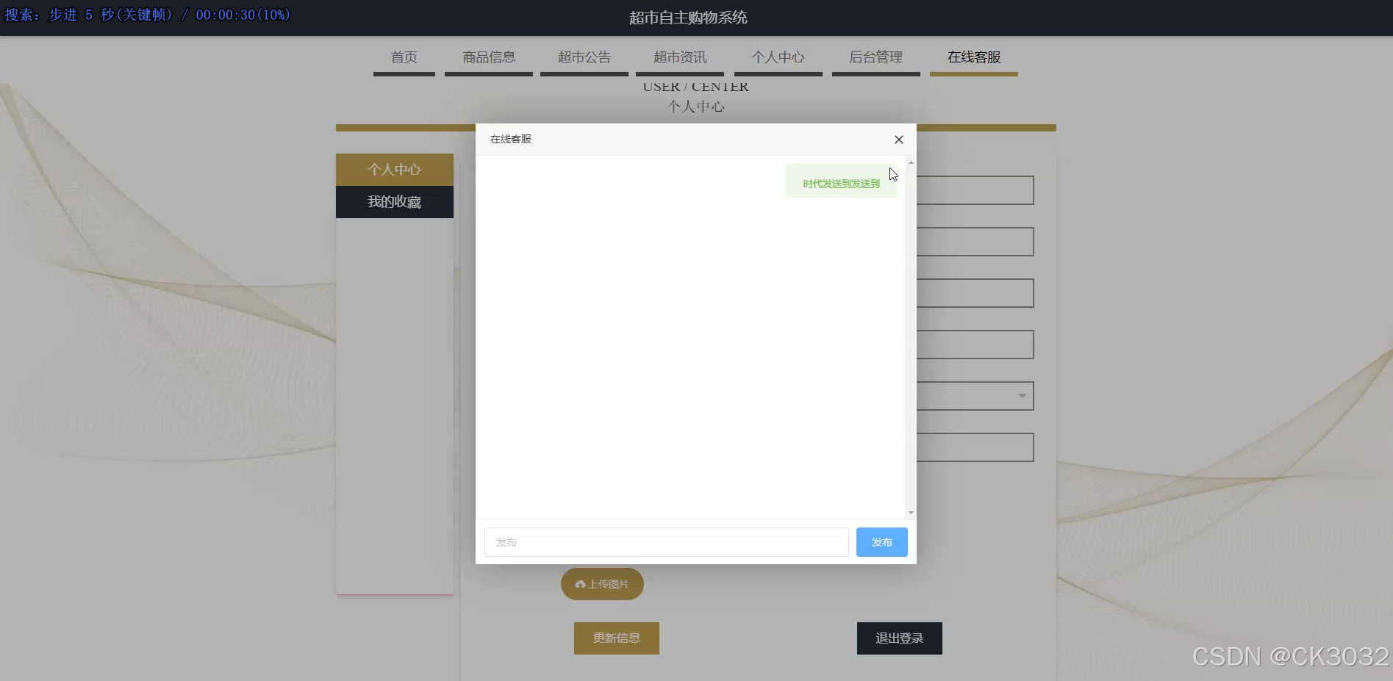
Task: Switch to the 首页 tab
Action: pyautogui.click(x=404, y=57)
